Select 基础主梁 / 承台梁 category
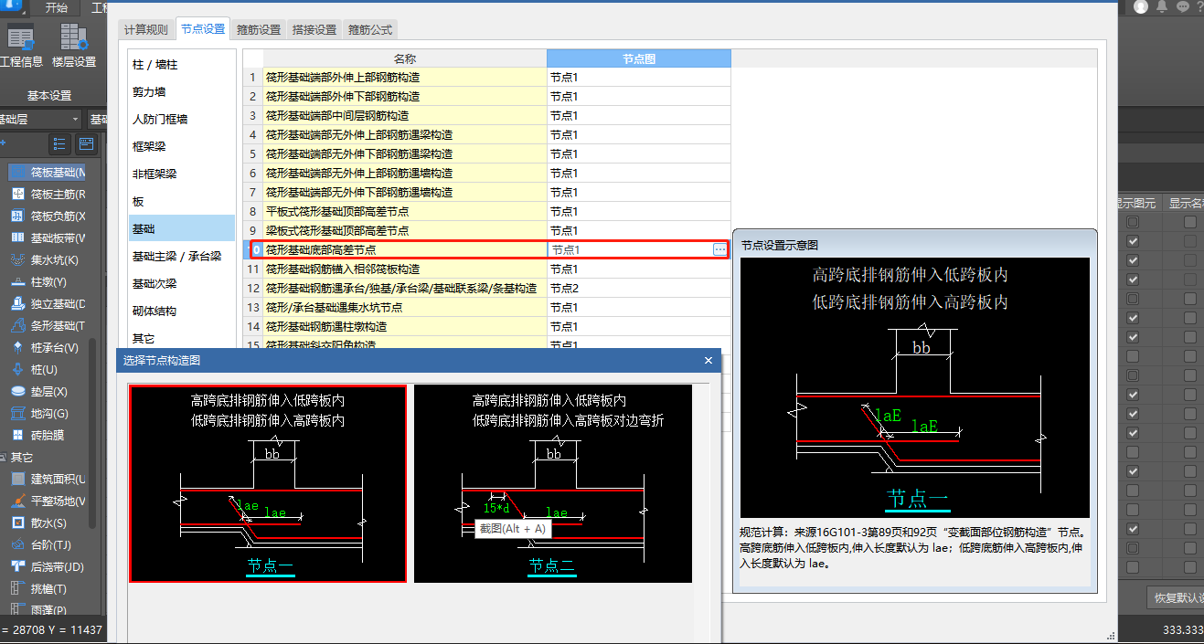This screenshot has width=1204, height=644. coord(182,256)
